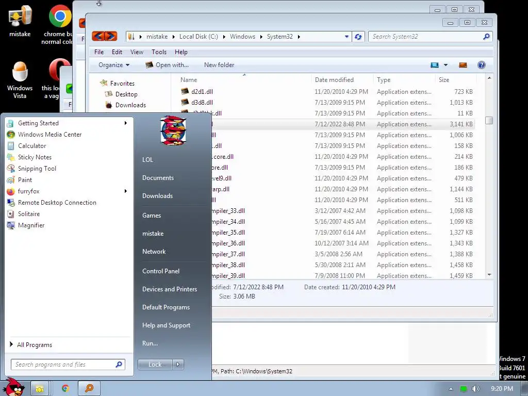Open the Tools menu

coord(159,52)
